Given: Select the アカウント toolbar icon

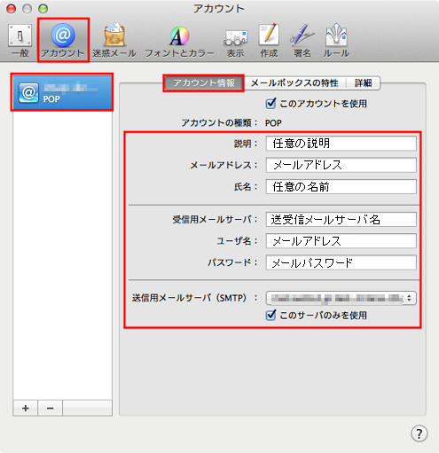Looking at the screenshot, I should coord(63,41).
